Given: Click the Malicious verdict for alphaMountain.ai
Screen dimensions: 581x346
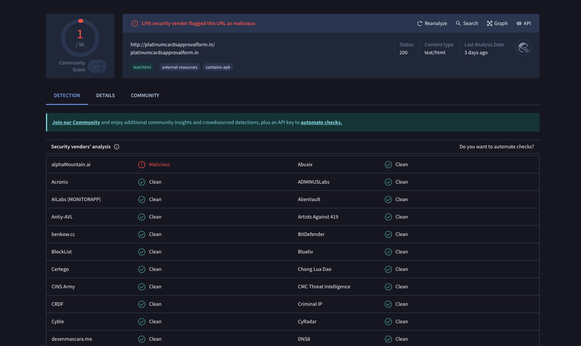Looking at the screenshot, I should (x=160, y=165).
